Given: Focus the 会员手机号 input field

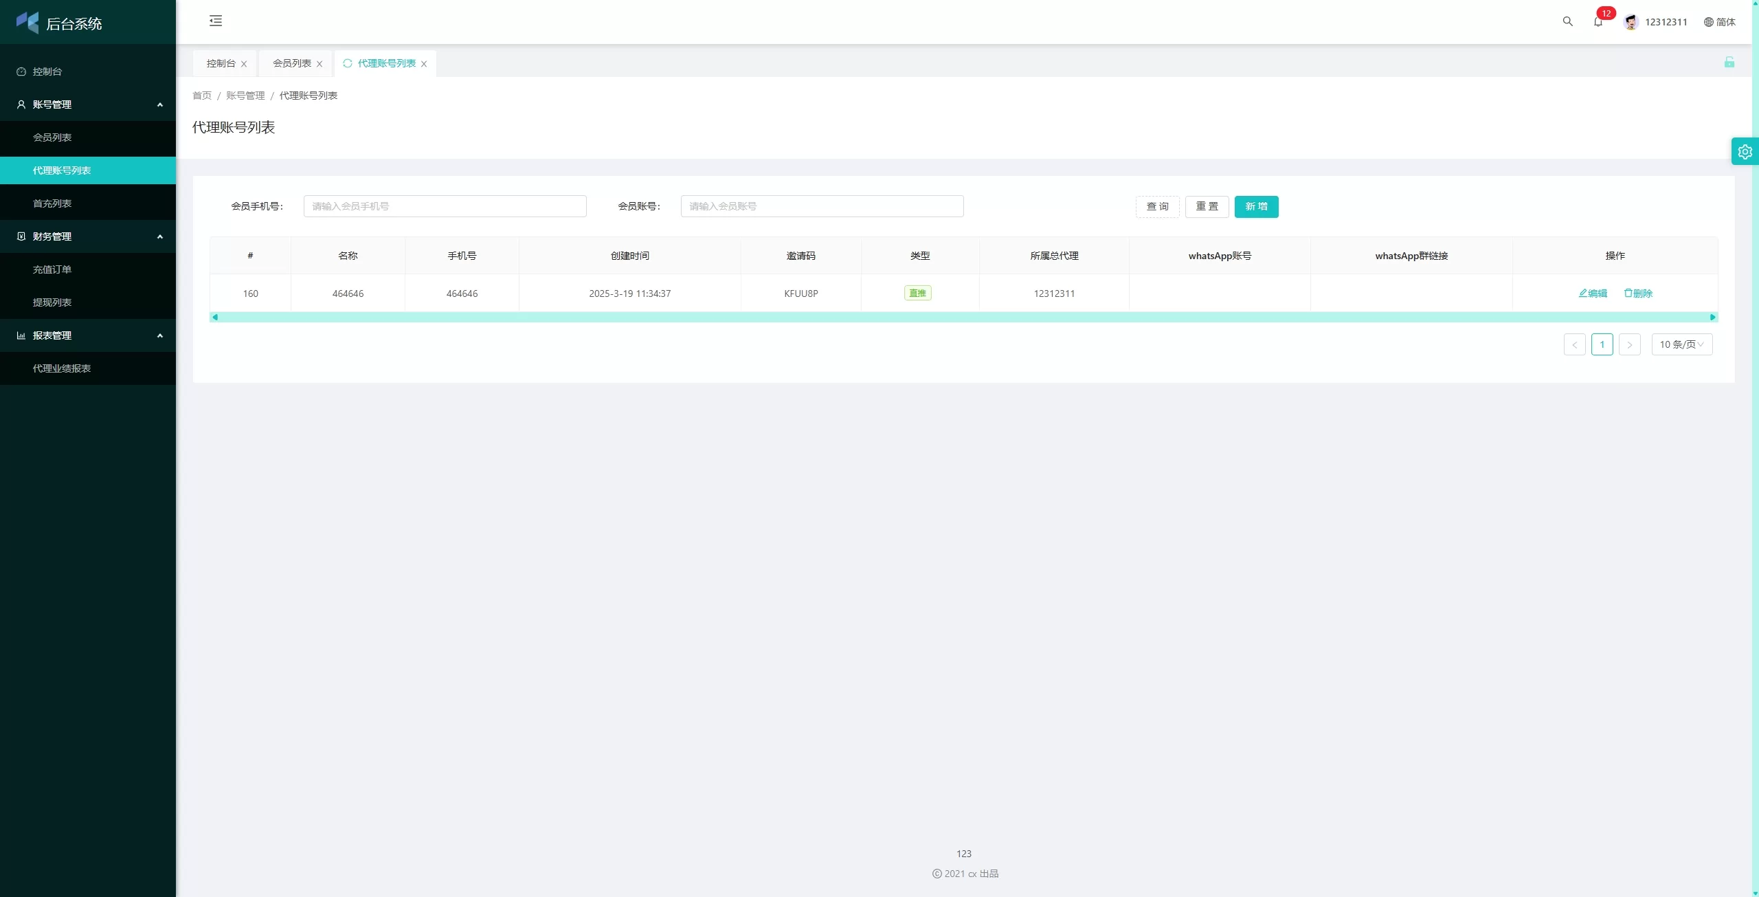Looking at the screenshot, I should 445,206.
